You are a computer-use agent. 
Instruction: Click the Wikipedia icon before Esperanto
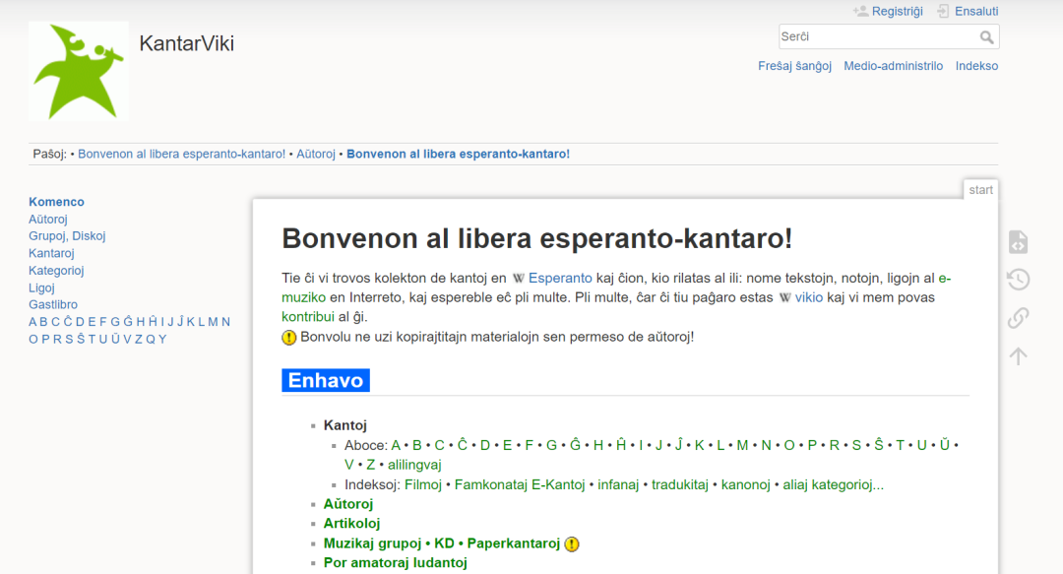[519, 279]
